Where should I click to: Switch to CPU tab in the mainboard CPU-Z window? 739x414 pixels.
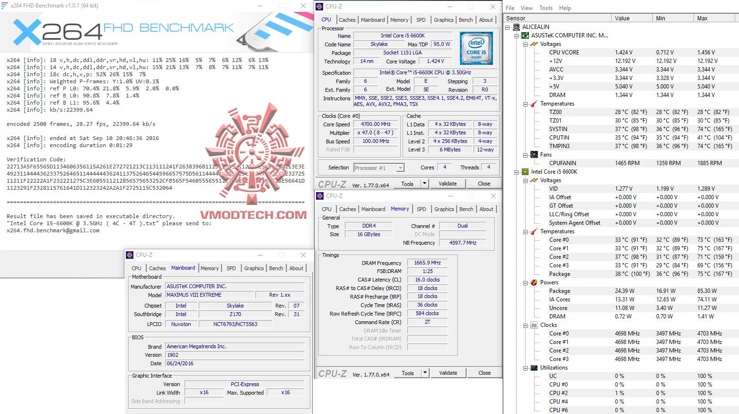pyautogui.click(x=136, y=268)
